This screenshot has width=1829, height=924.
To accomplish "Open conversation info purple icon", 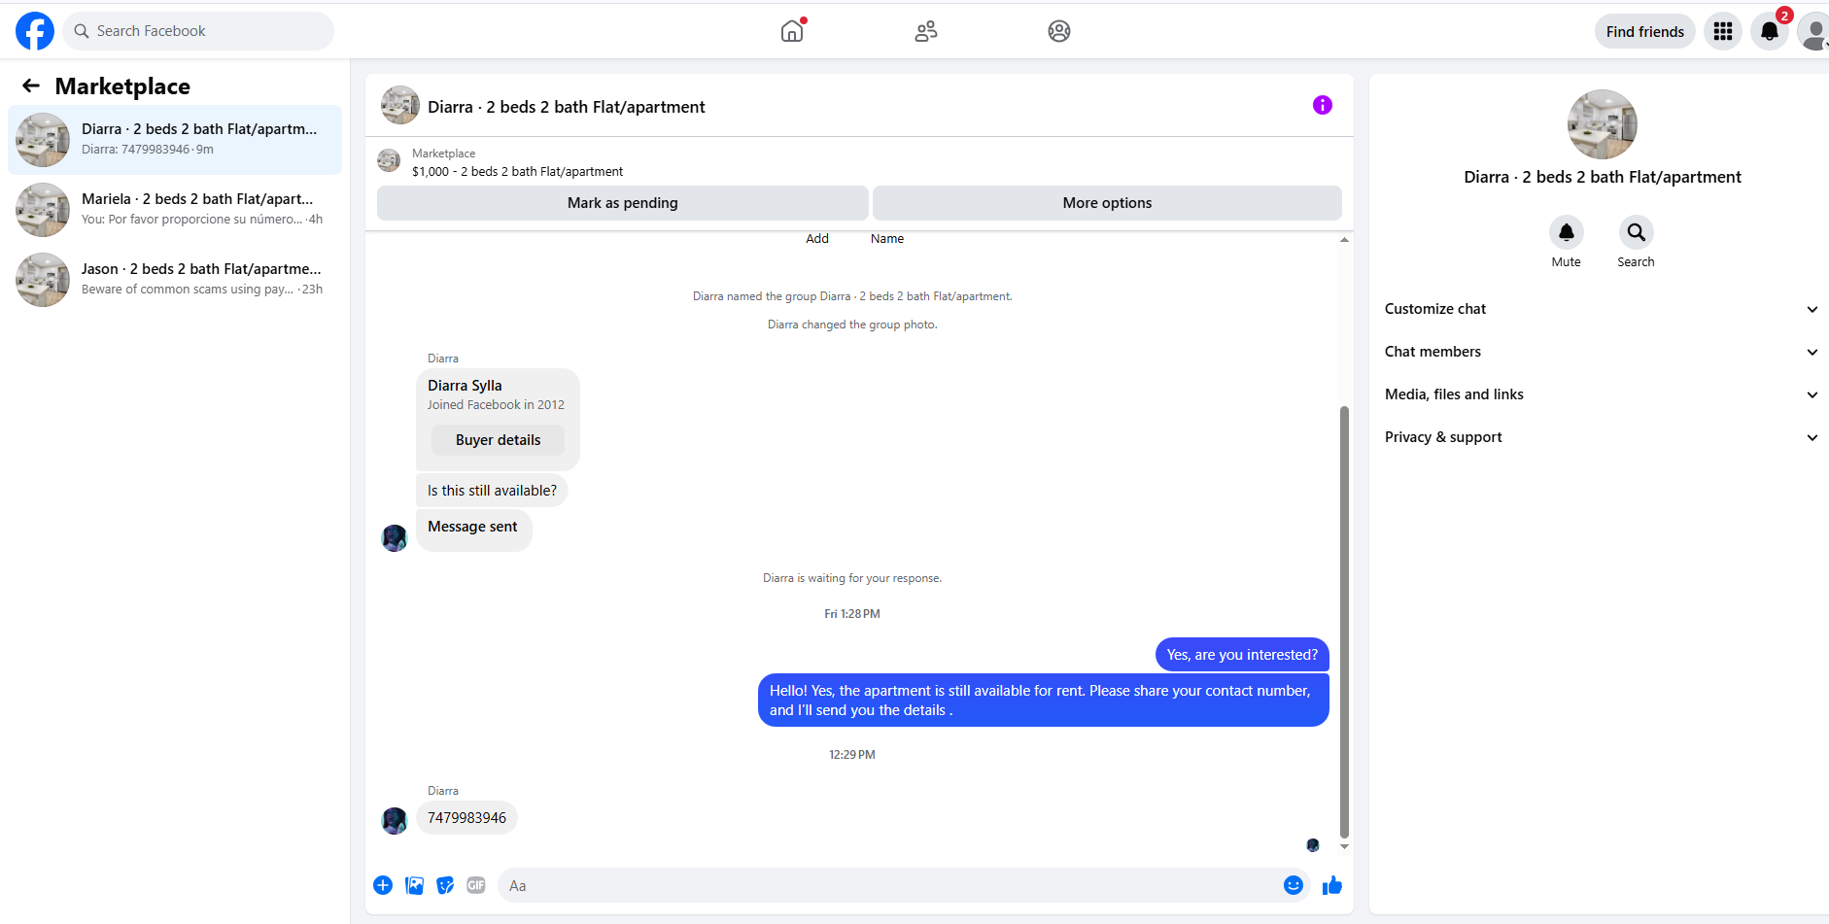I will click(x=1323, y=105).
